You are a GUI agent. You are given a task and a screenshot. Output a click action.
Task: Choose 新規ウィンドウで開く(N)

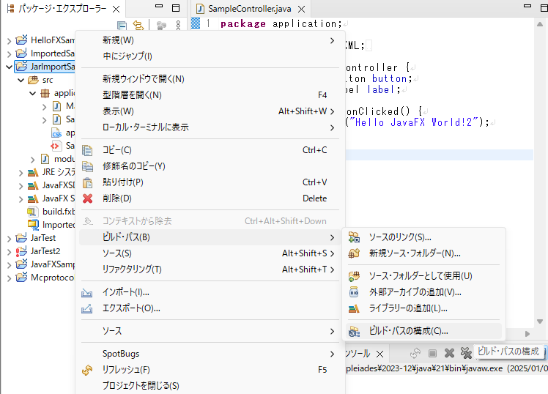click(210, 79)
